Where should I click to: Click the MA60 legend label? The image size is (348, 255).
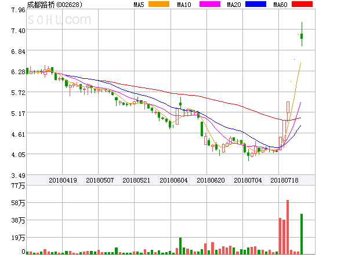[x=280, y=5]
